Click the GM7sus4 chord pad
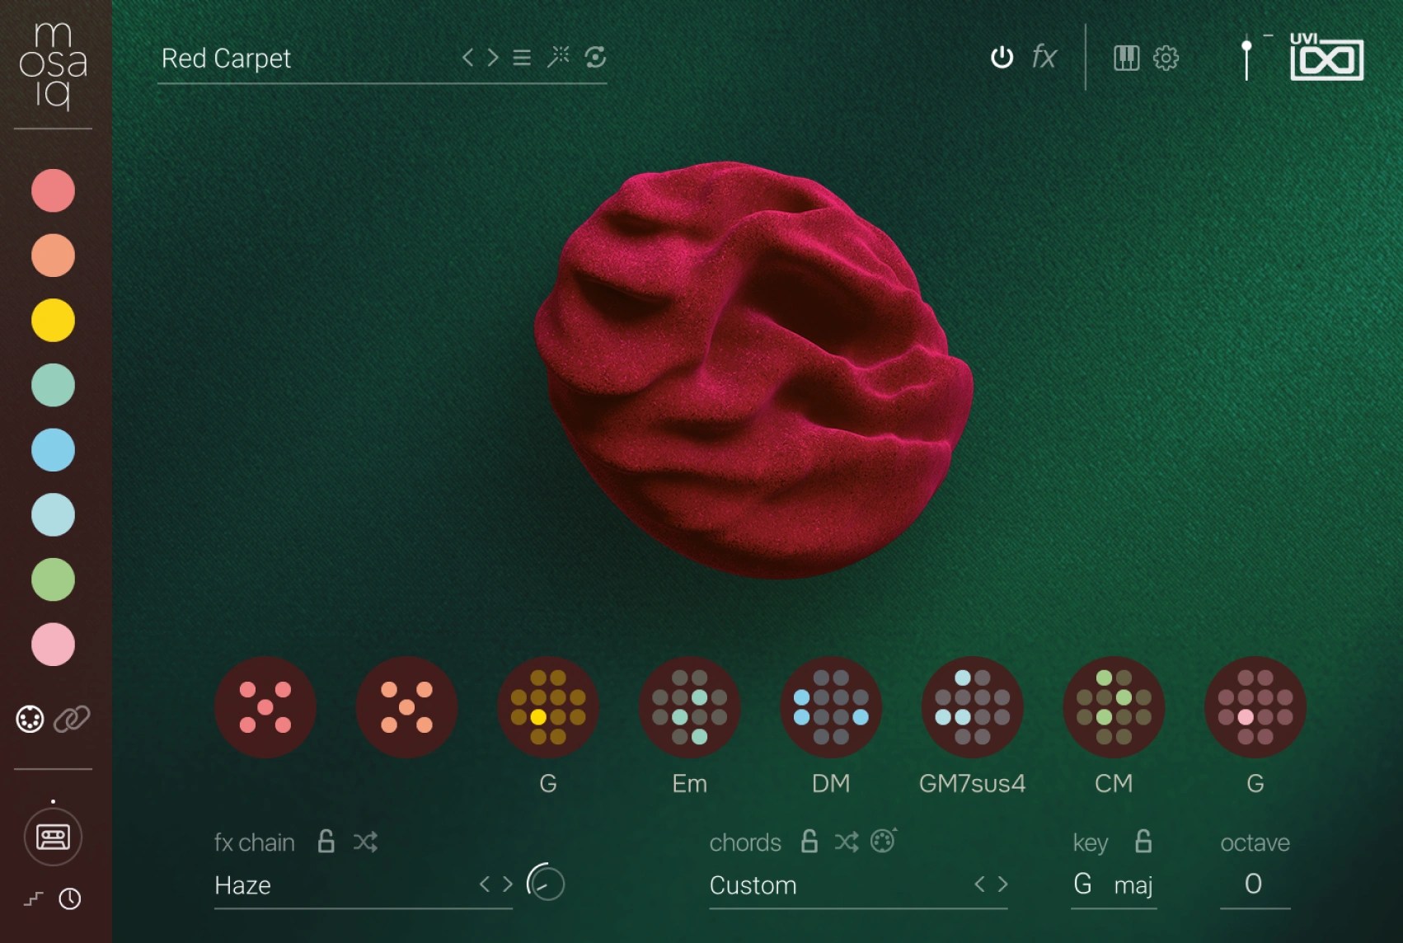 click(x=973, y=707)
